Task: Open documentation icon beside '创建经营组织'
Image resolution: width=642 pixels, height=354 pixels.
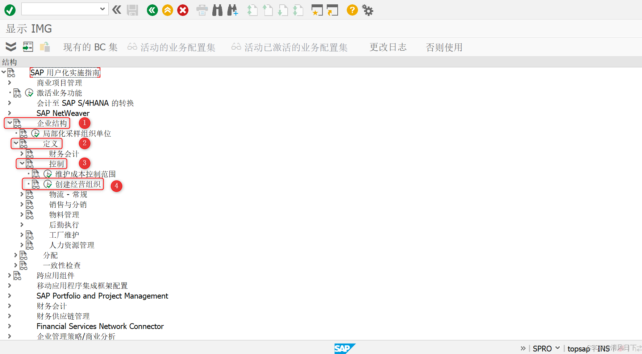Action: [x=36, y=184]
